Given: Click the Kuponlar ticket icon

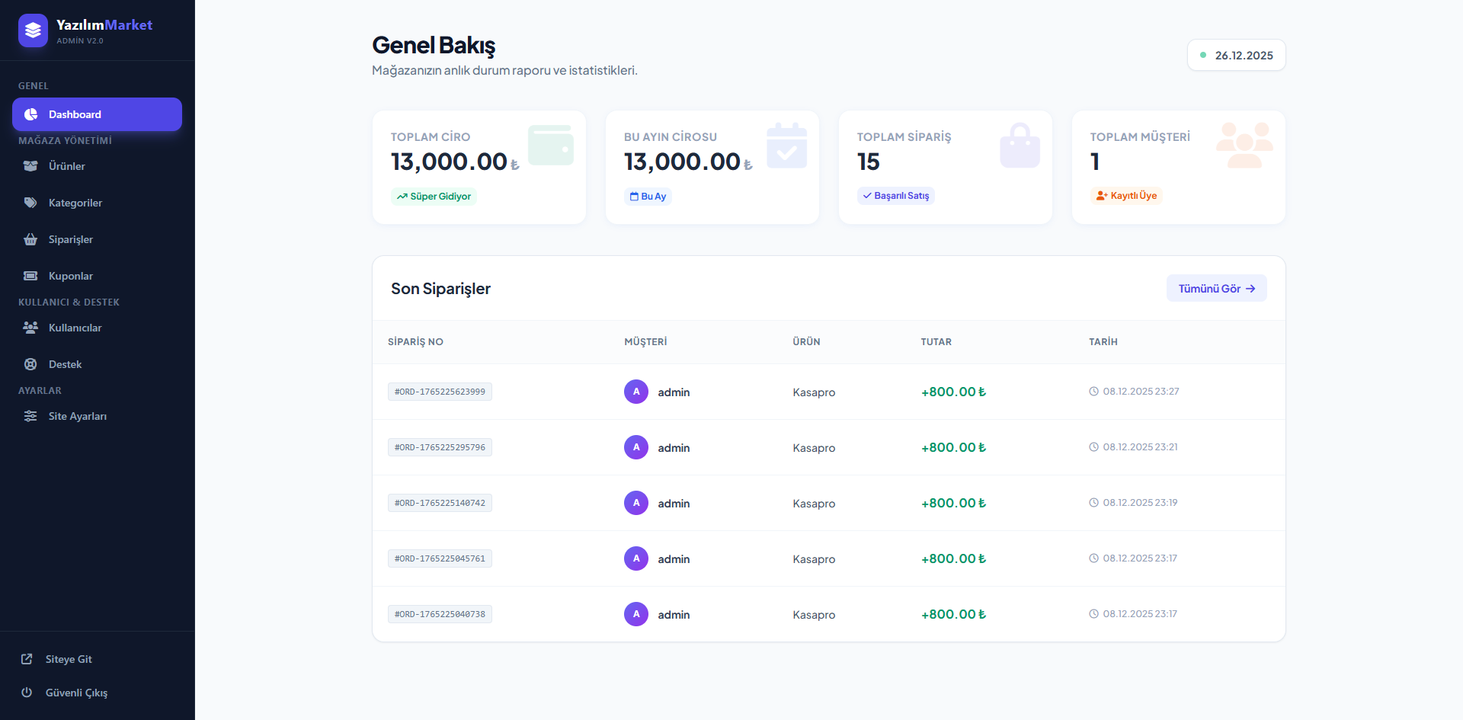Looking at the screenshot, I should coord(30,276).
